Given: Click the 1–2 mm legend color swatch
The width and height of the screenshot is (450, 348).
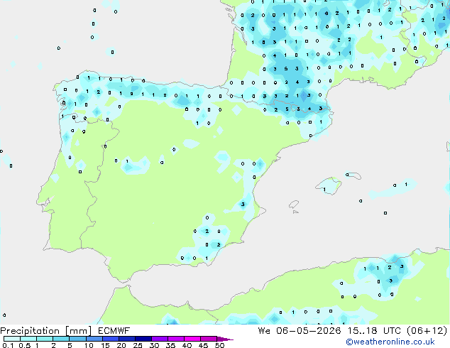Looking at the screenshot, I should pos(45,339).
